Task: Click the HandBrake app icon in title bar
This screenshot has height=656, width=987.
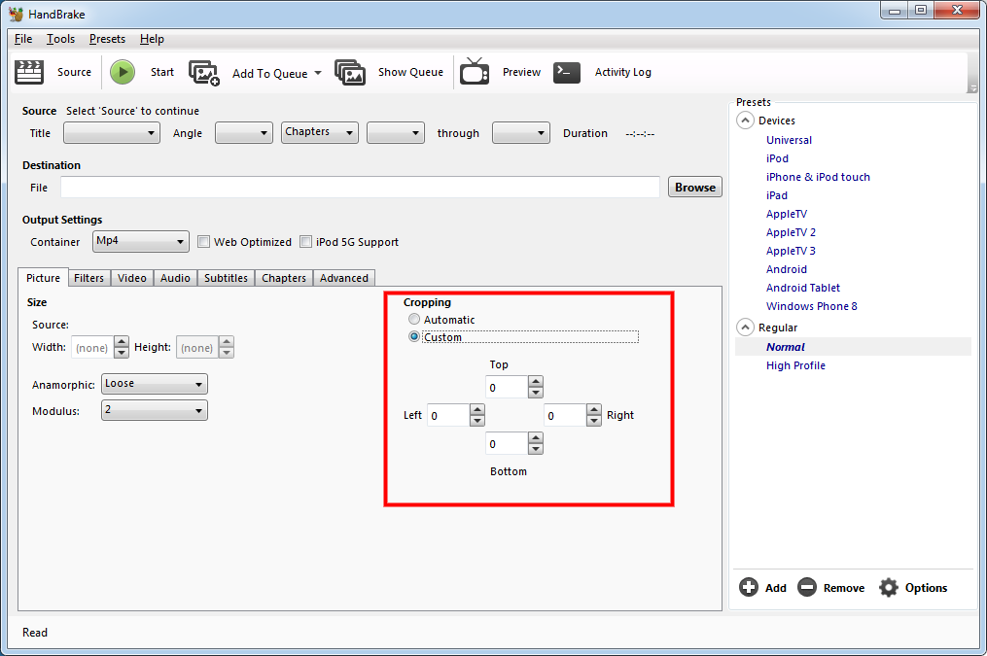Action: click(x=16, y=14)
